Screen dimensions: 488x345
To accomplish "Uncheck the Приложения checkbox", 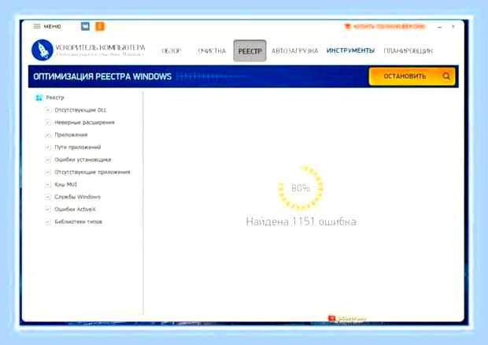I will [x=47, y=135].
